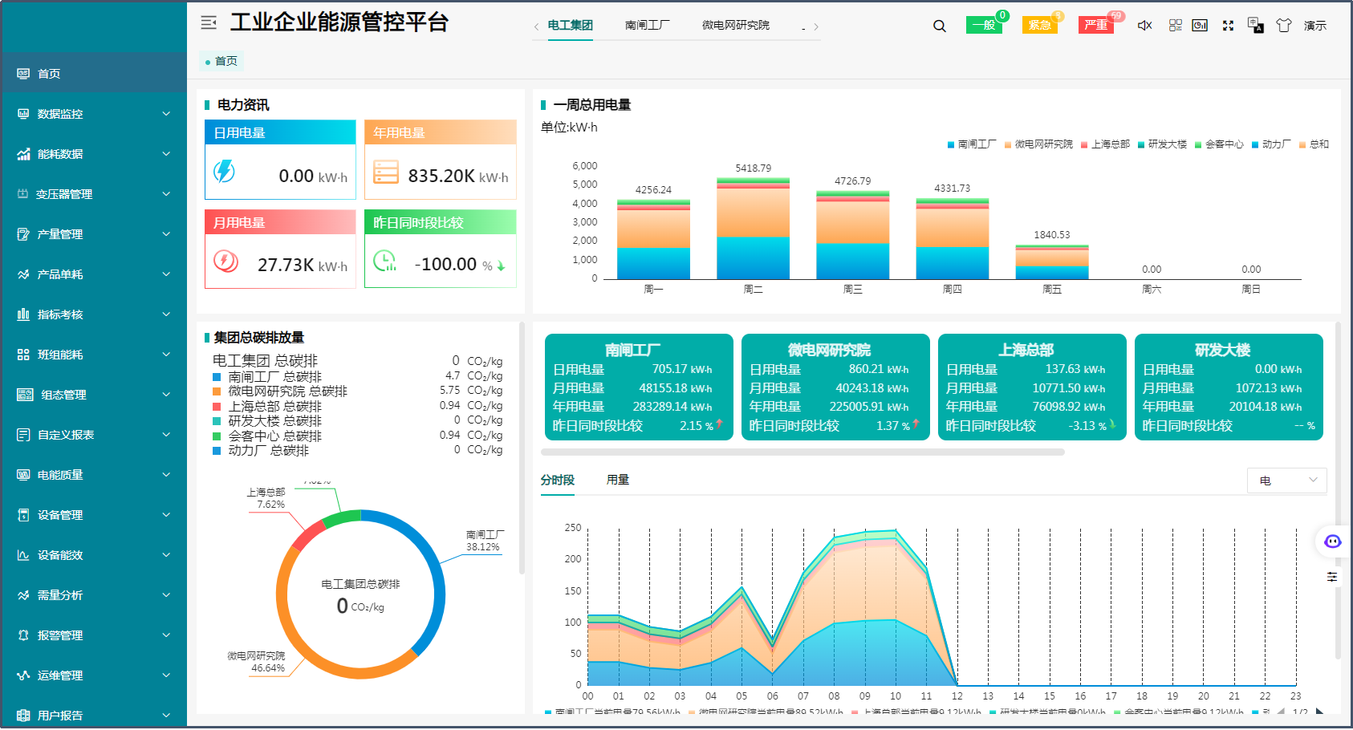
Task: Expand the 自定义报表 menu chevron
Action: click(x=166, y=435)
